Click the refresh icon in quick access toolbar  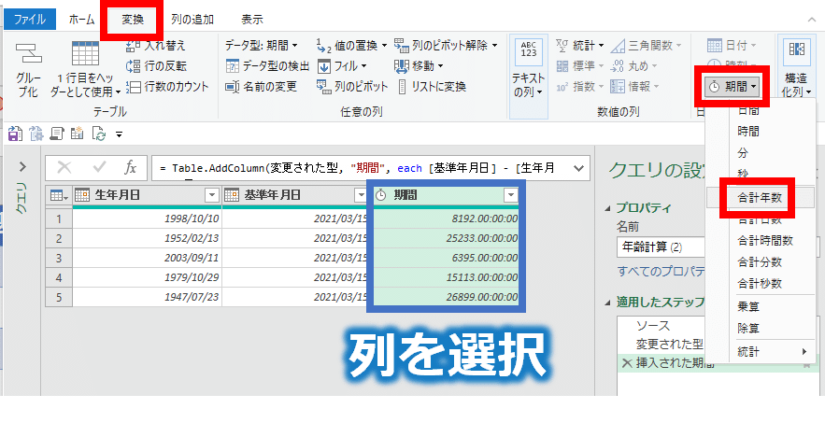tap(99, 134)
